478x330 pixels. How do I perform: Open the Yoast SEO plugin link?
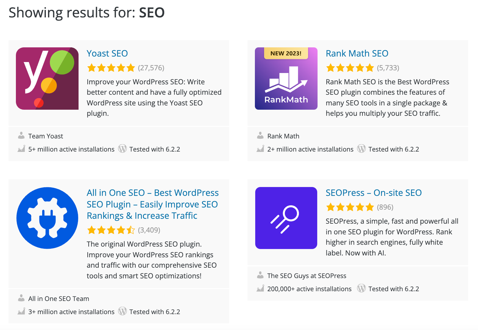(x=107, y=53)
